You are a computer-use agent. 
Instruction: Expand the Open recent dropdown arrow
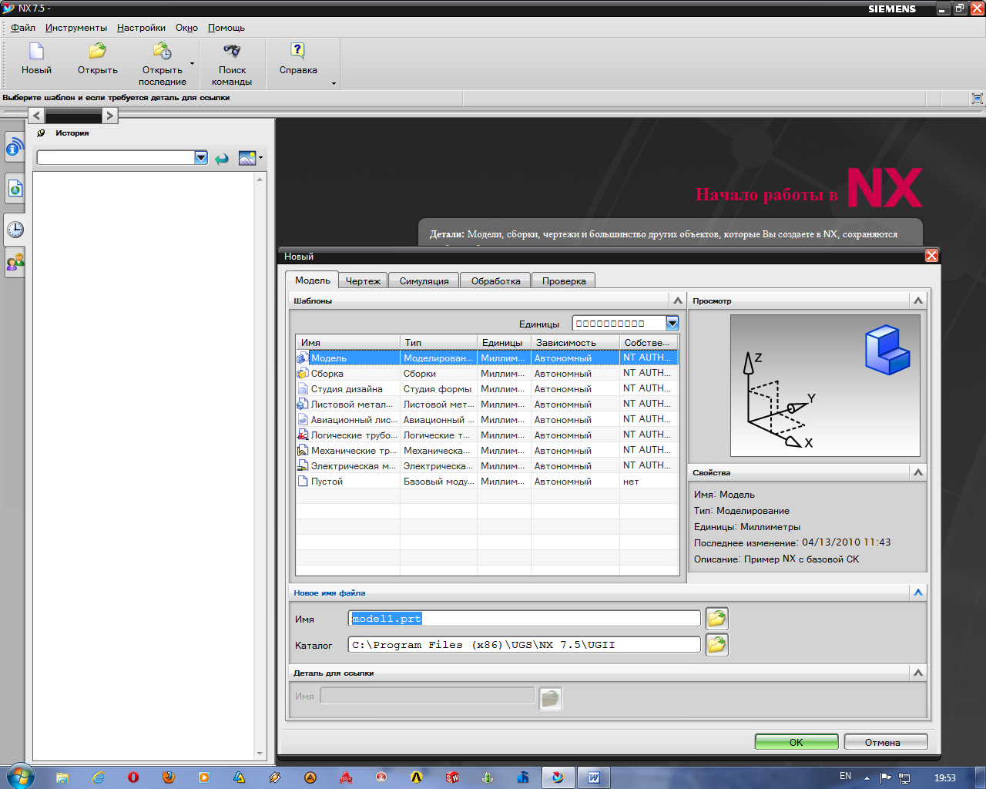click(192, 64)
